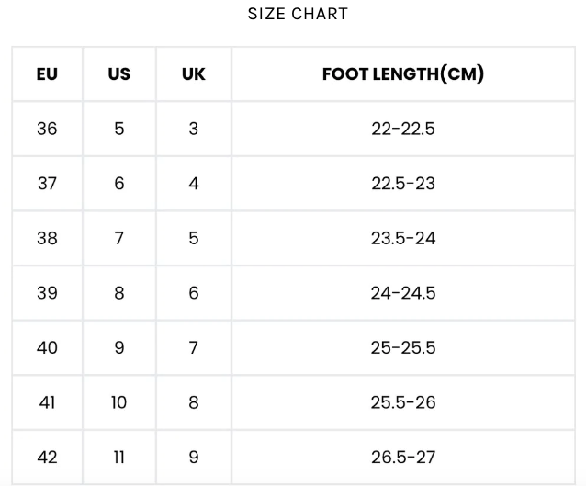Click US size 6 cell

119,184
